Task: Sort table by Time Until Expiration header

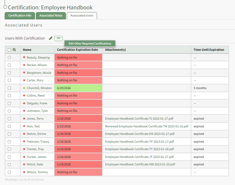Action: pyautogui.click(x=209, y=50)
